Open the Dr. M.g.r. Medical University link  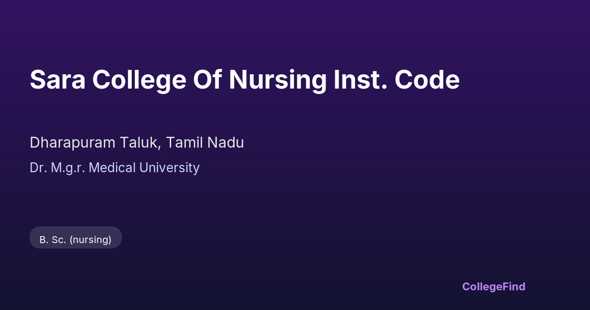coord(115,168)
